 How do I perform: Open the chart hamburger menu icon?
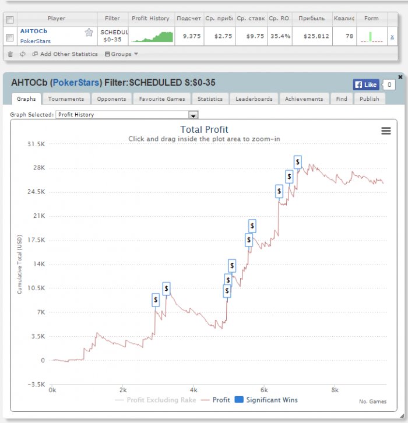coord(386,131)
